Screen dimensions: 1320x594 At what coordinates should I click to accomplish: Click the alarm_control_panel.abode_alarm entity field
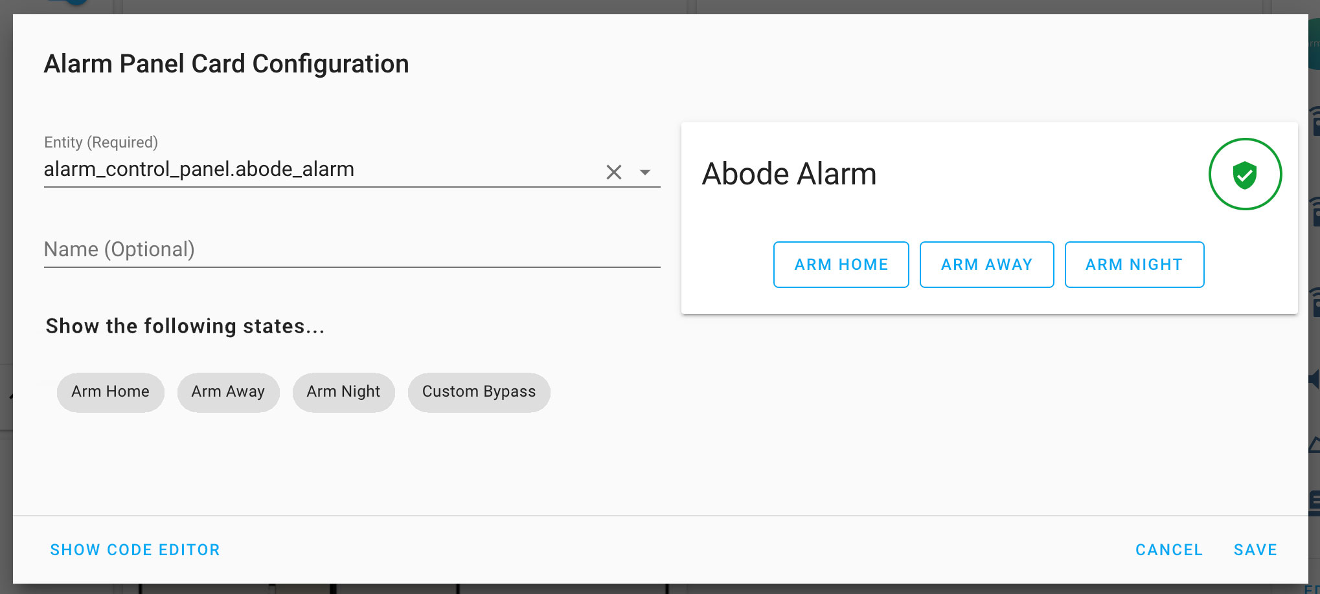(x=321, y=170)
